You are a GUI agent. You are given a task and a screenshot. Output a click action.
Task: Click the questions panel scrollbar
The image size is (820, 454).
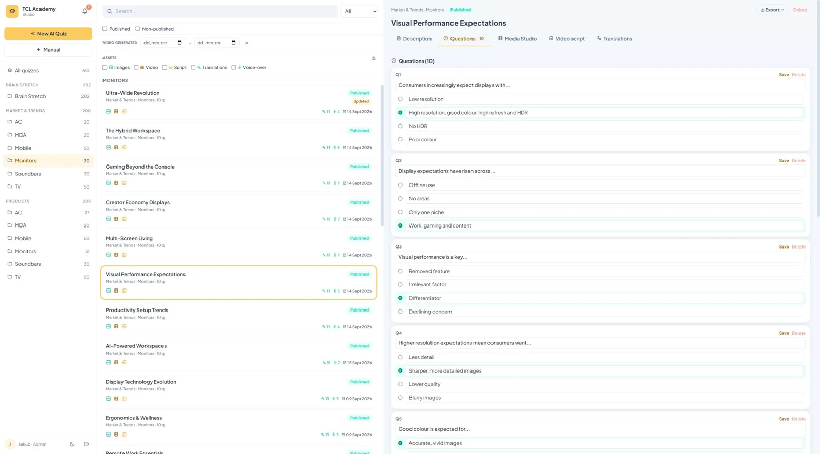click(x=818, y=109)
